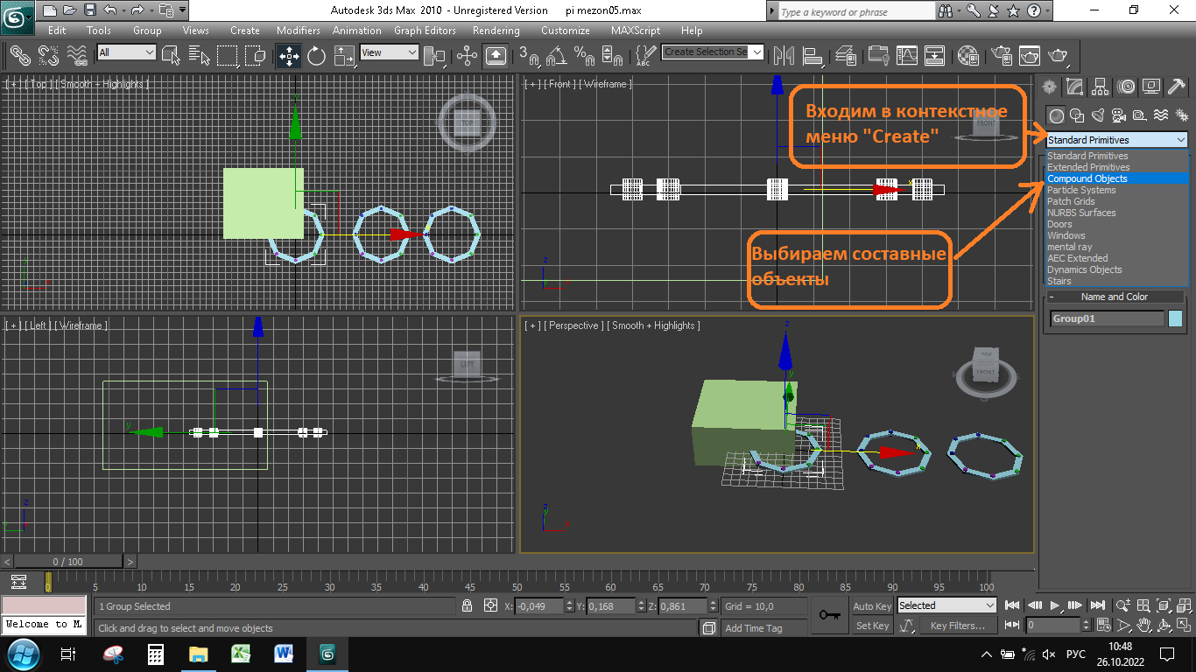Switch to the Utilities hammer panel
1196x672 pixels.
(1177, 87)
